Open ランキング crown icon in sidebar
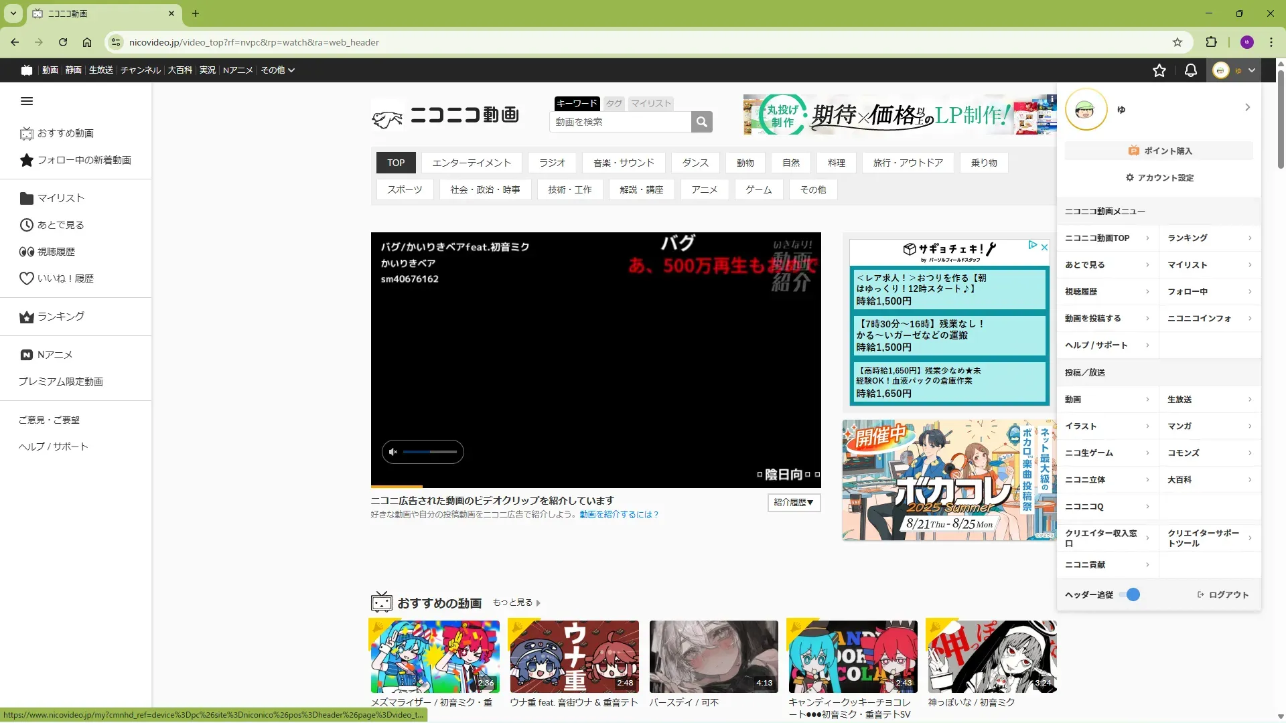This screenshot has width=1286, height=723. pos(27,317)
